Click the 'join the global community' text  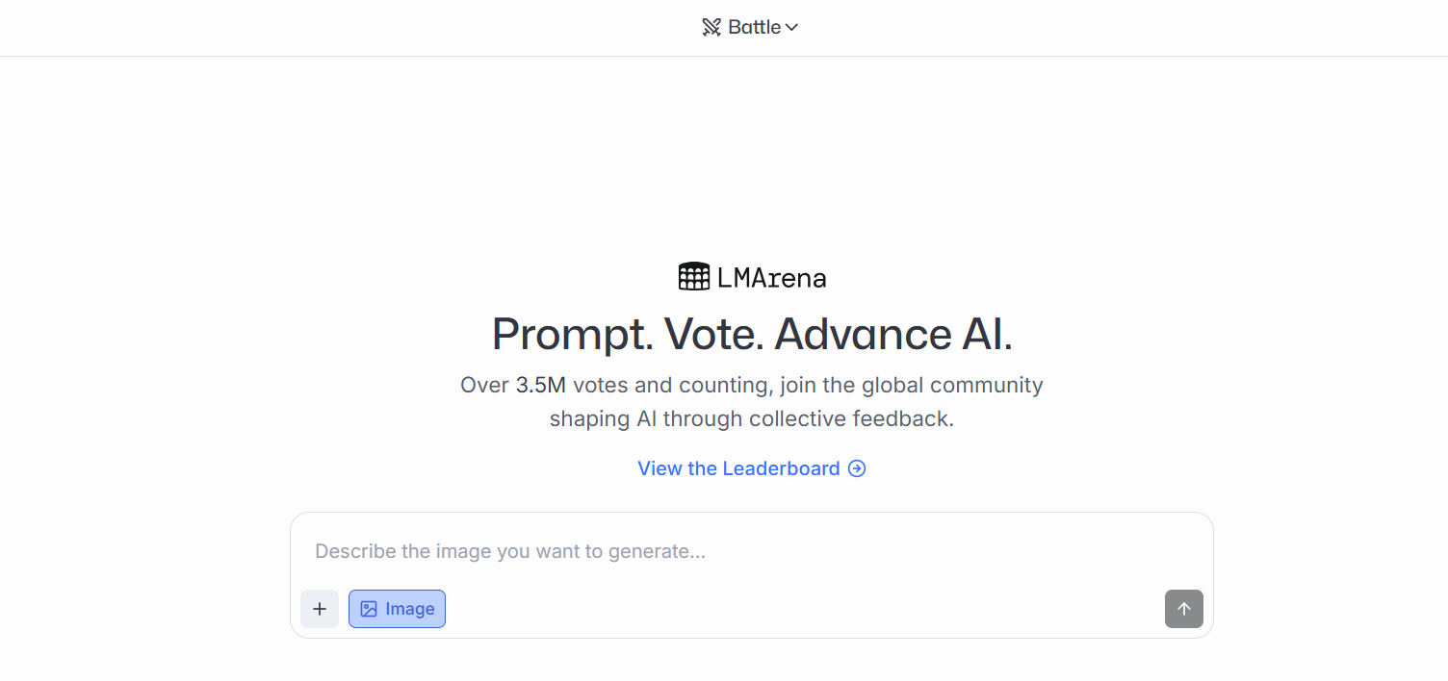coord(911,385)
